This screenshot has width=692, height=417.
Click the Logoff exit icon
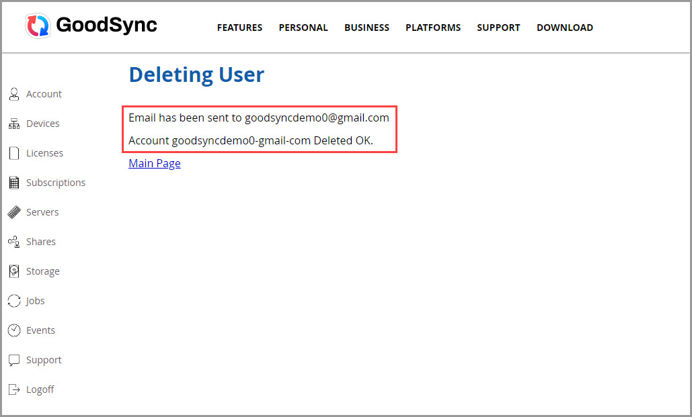tap(14, 389)
